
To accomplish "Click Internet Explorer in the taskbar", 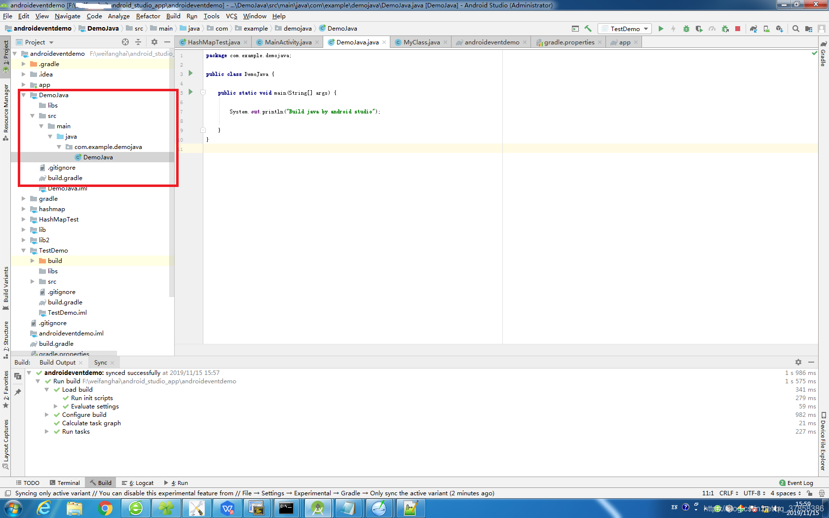I will click(44, 508).
